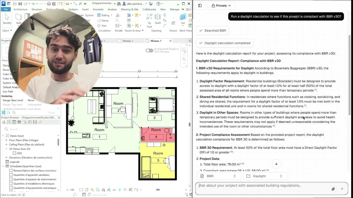Click the Daylight calculation completed step button
The height and width of the screenshot is (198, 353).
(x=224, y=43)
